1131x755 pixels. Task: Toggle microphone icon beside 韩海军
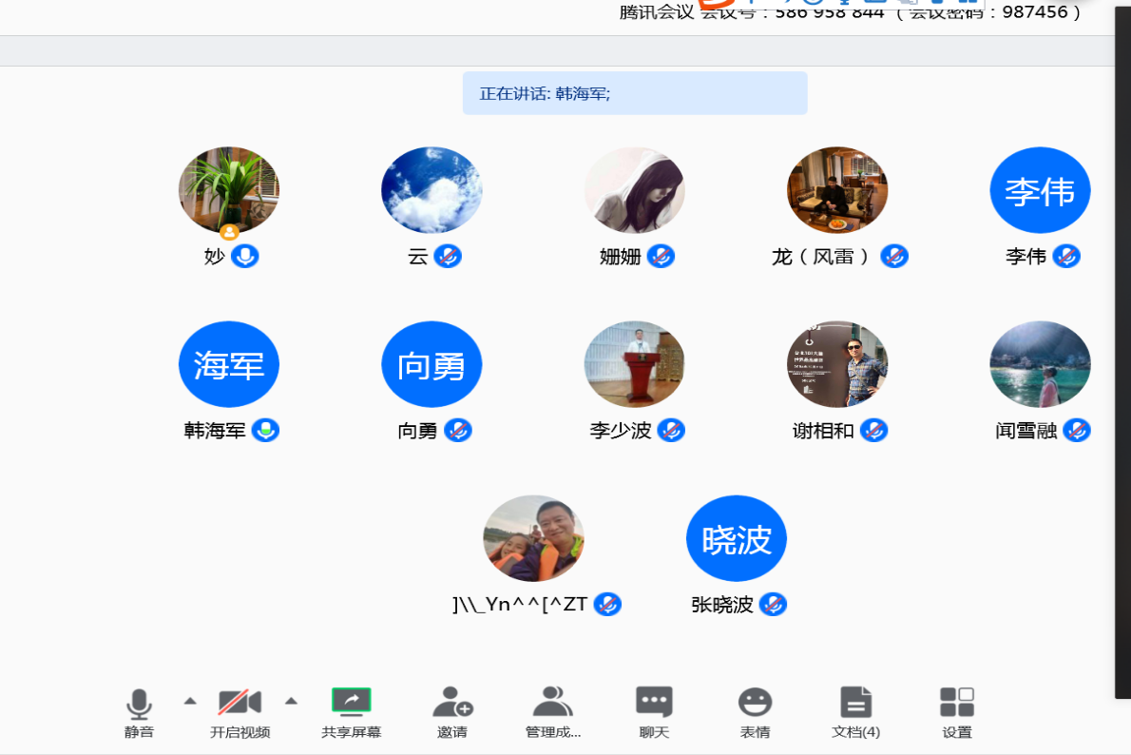(x=265, y=431)
